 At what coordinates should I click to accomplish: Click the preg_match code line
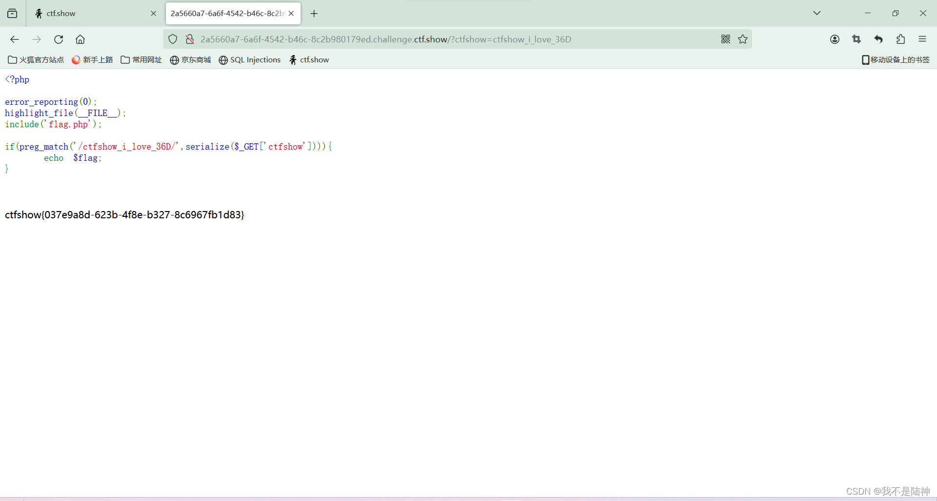pyautogui.click(x=168, y=147)
